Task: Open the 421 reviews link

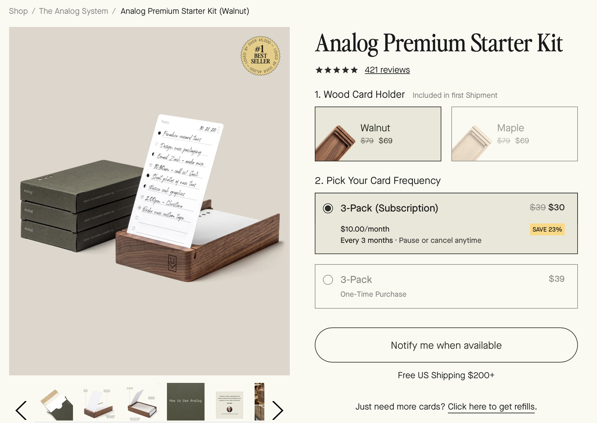Action: (x=387, y=70)
